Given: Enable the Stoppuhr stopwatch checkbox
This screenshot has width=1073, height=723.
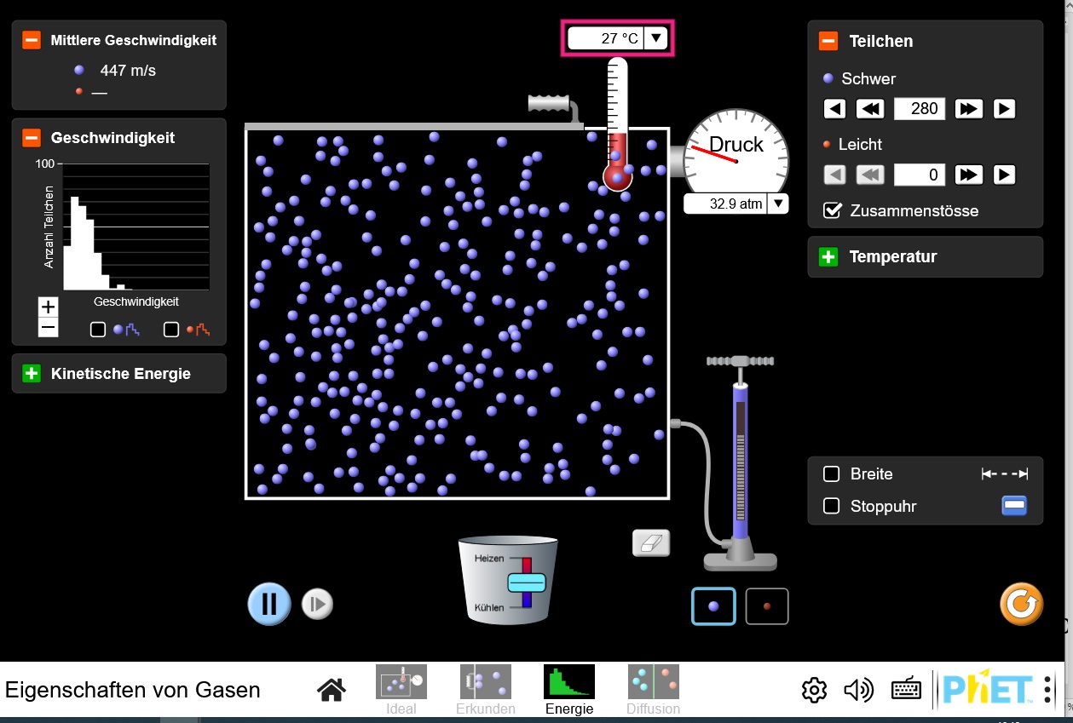Looking at the screenshot, I should click(831, 507).
